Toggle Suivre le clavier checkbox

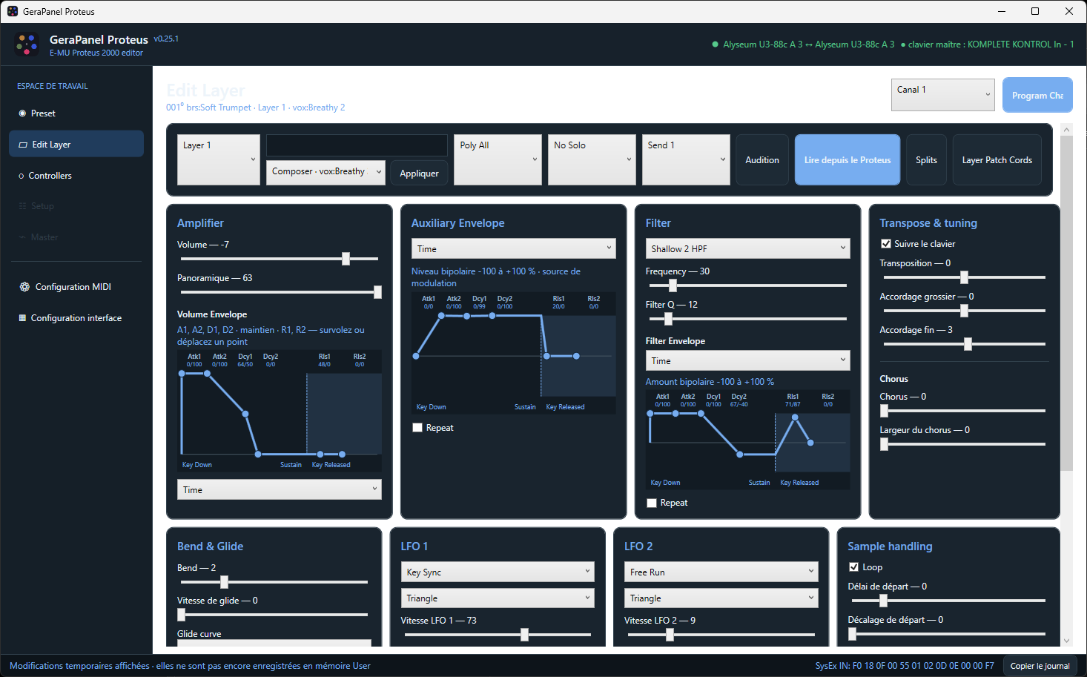click(885, 244)
